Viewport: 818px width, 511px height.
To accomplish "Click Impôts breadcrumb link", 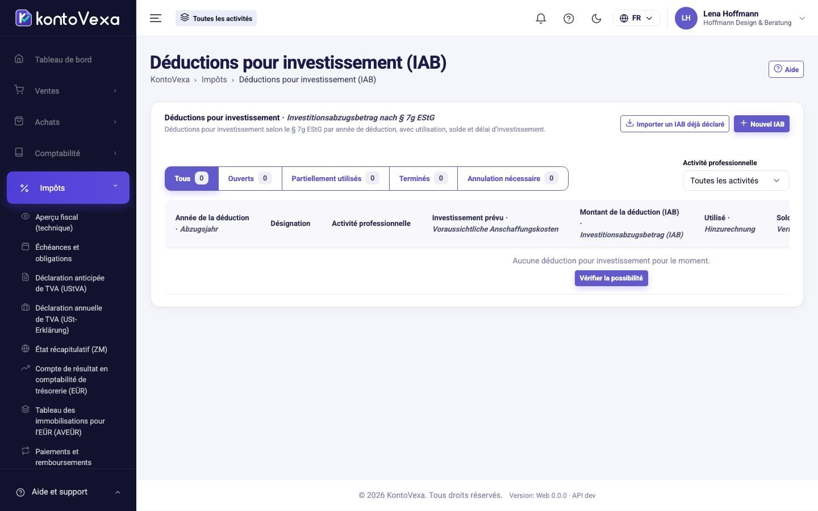I will click(214, 79).
